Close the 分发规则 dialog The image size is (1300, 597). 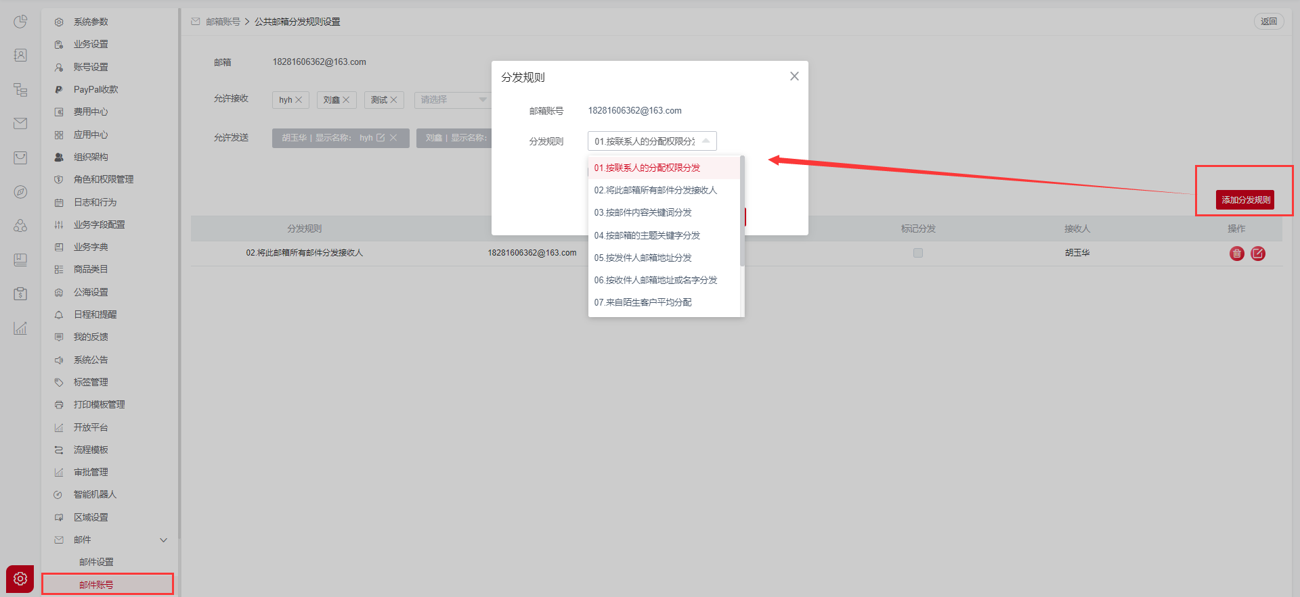click(794, 76)
